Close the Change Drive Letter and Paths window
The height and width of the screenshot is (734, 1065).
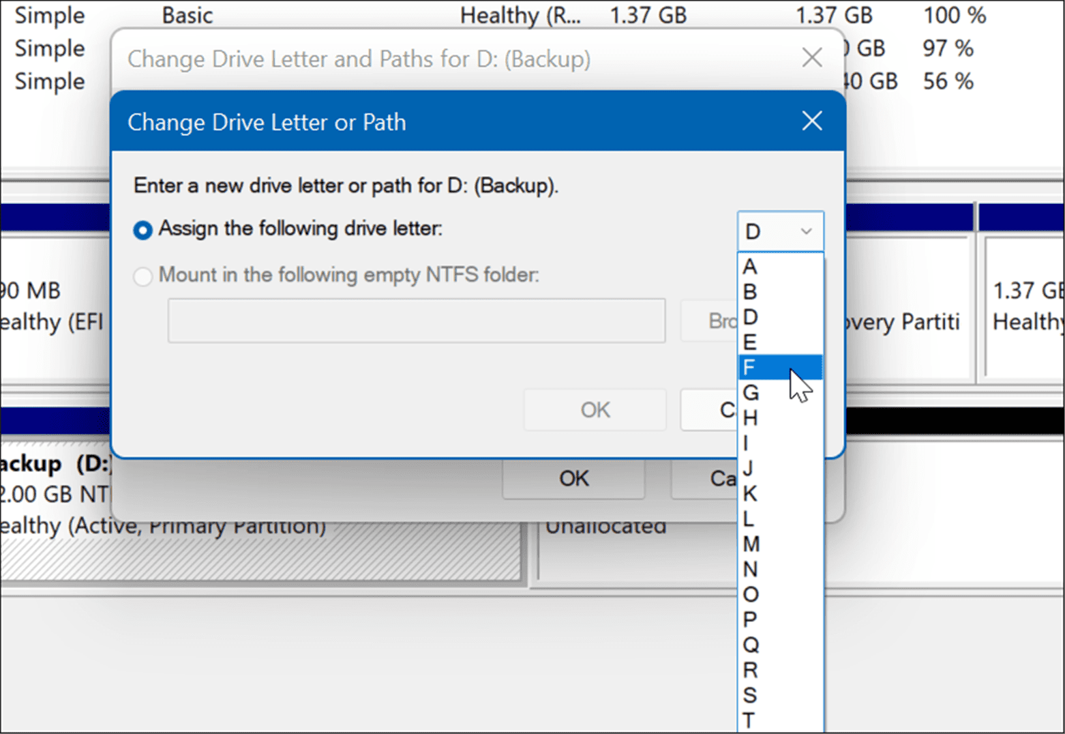tap(812, 58)
